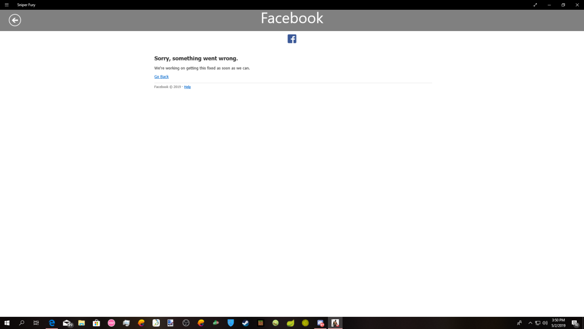This screenshot has width=584, height=329.
Task: Toggle full-screen mode via title bar arrows
Action: pos(535,5)
